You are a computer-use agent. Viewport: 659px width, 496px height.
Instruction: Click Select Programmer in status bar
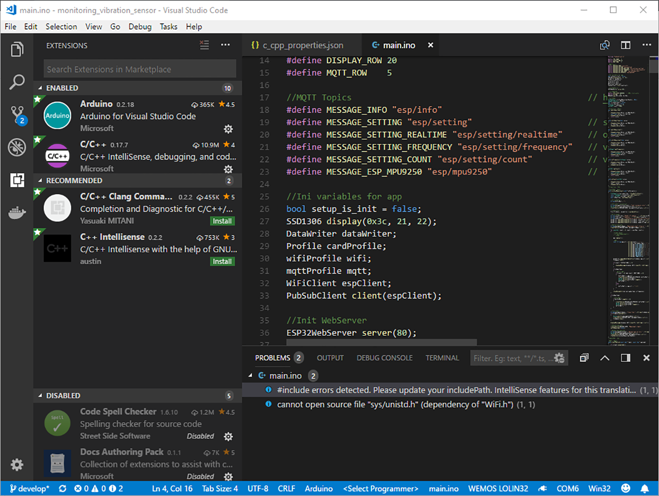(x=380, y=489)
